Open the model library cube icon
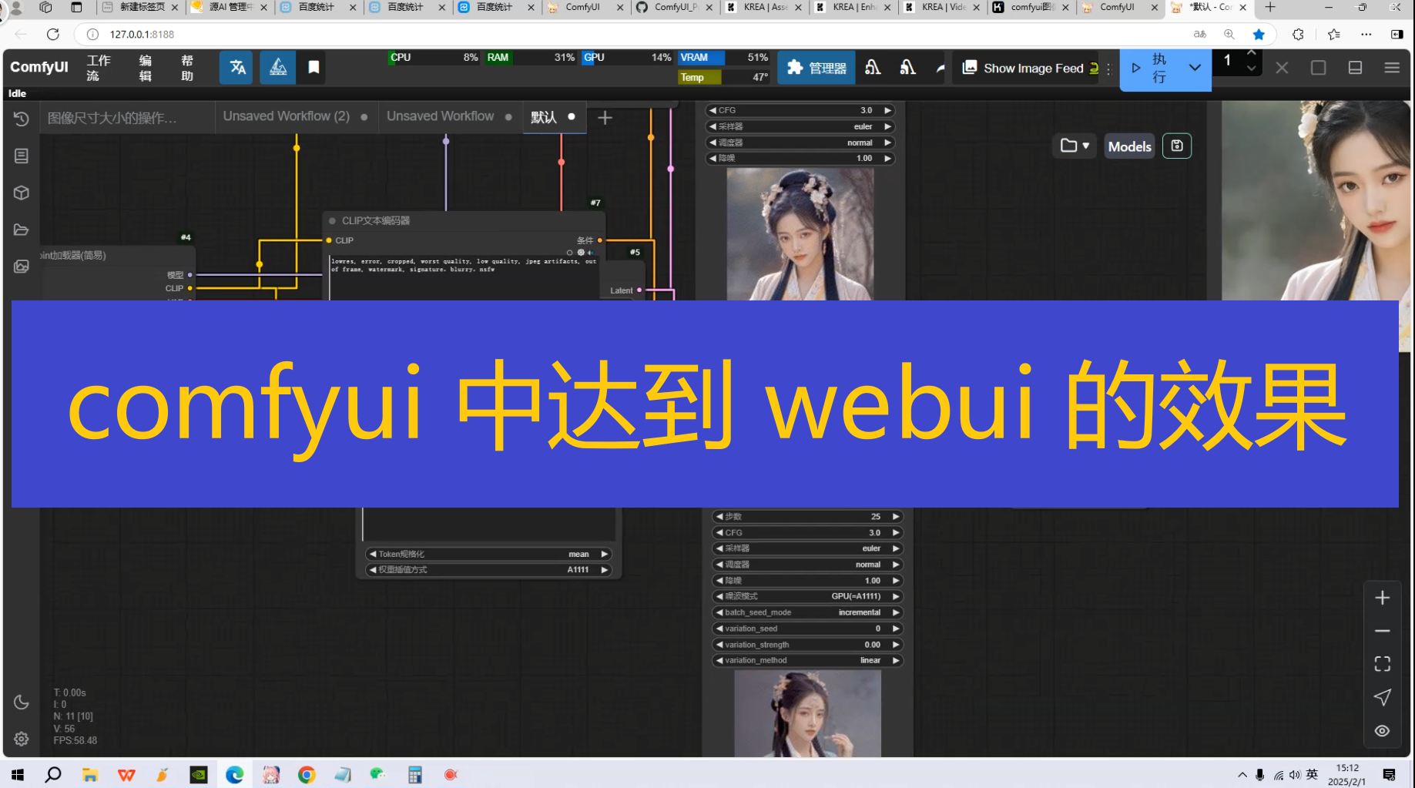Screen dimensions: 1415x788 pyautogui.click(x=22, y=193)
